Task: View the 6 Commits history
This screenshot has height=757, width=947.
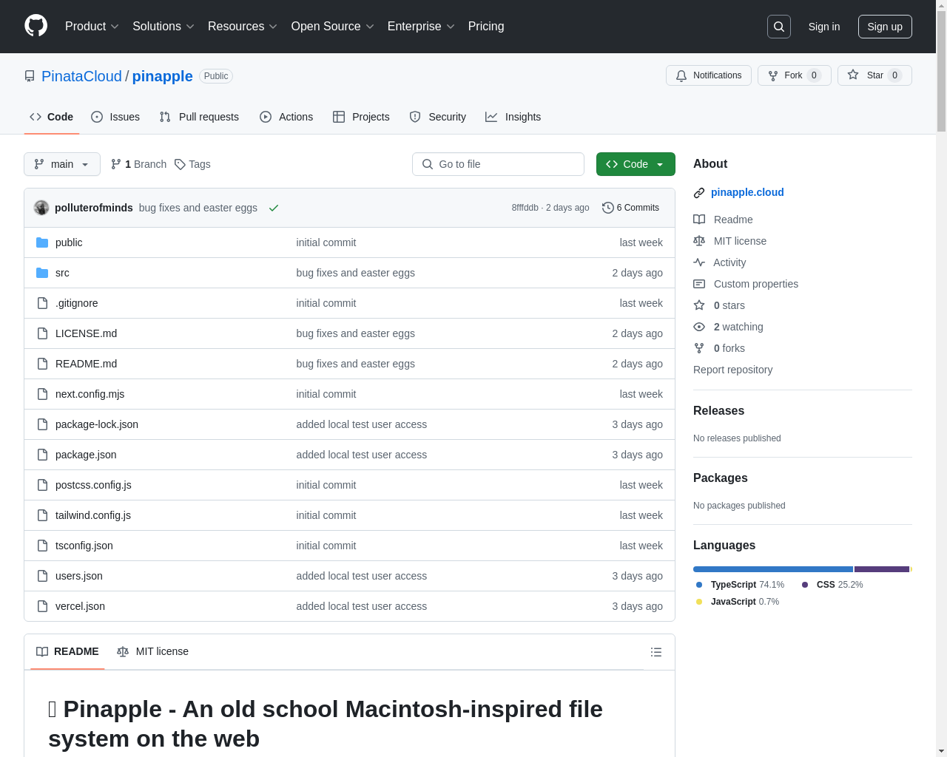Action: click(x=630, y=208)
